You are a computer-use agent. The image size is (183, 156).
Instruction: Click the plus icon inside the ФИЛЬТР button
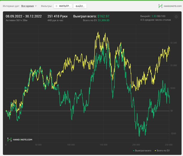click(56, 6)
